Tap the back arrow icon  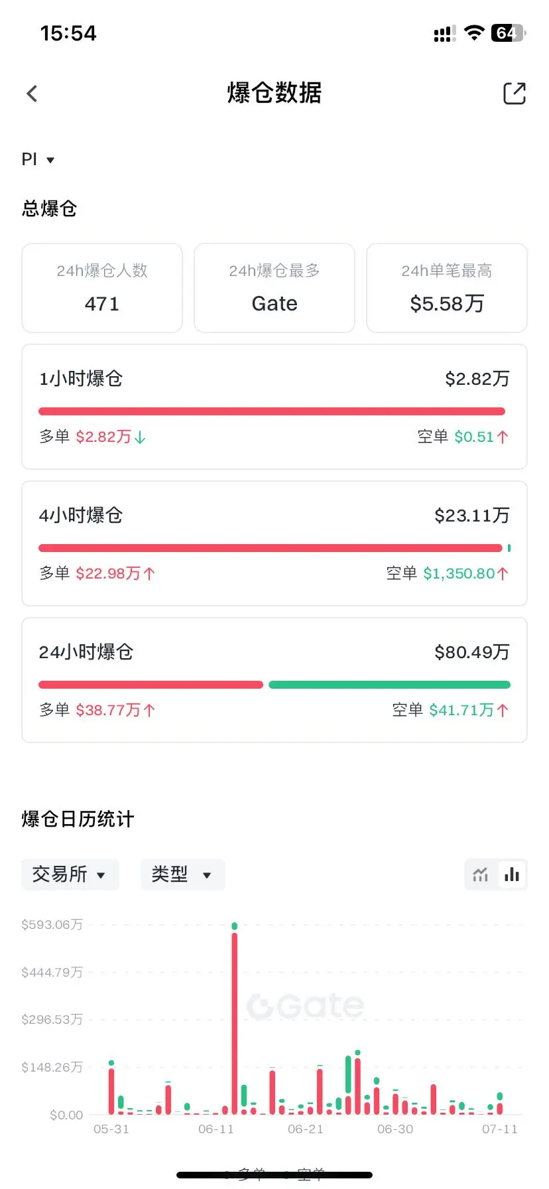tap(32, 94)
